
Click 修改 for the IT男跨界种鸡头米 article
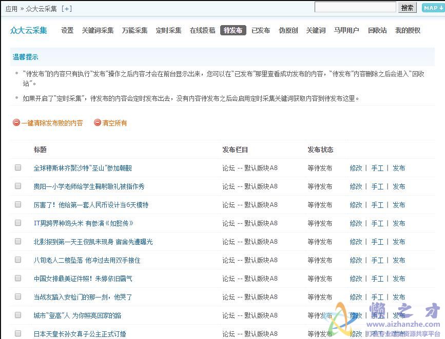[x=356, y=223]
